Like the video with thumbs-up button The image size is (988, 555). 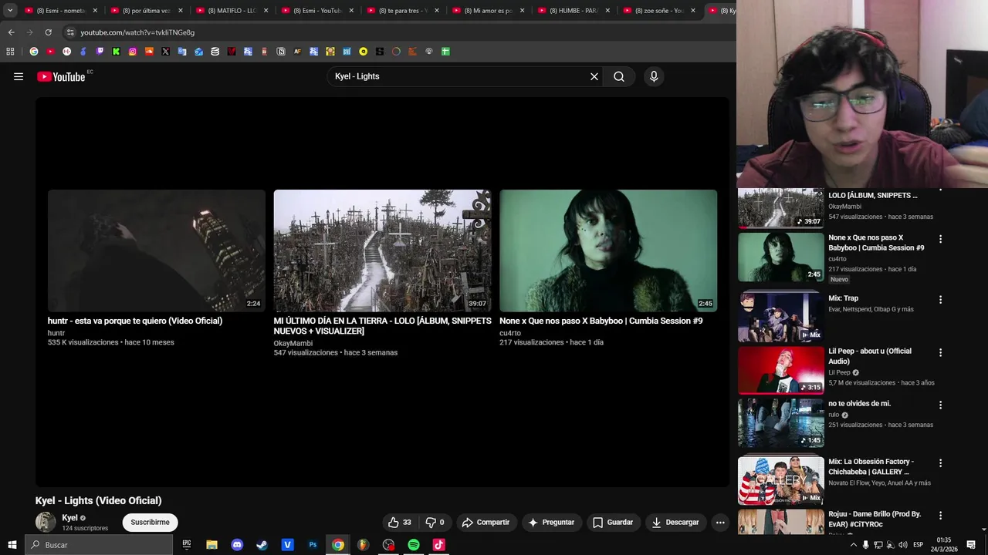point(400,522)
